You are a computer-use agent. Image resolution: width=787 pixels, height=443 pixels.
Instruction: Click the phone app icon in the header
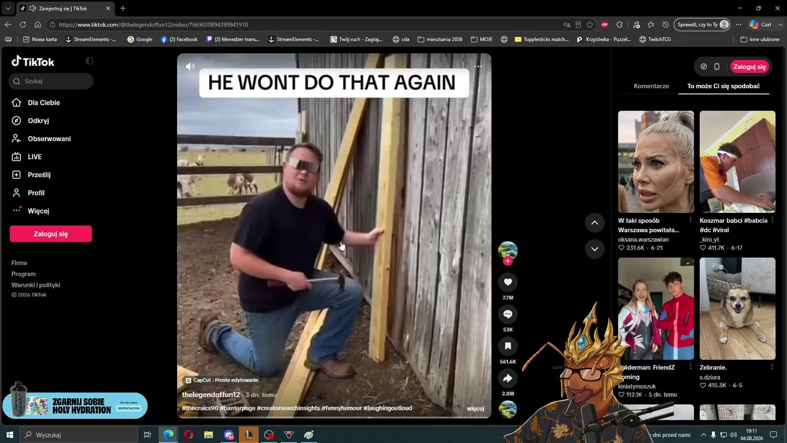pos(717,66)
